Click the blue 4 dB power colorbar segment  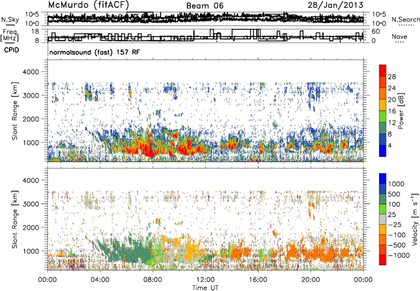383,151
